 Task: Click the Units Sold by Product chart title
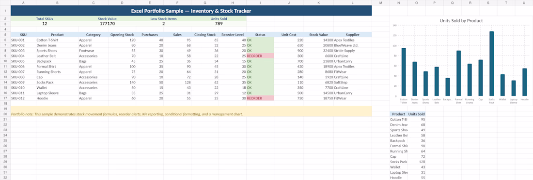pyautogui.click(x=461, y=21)
